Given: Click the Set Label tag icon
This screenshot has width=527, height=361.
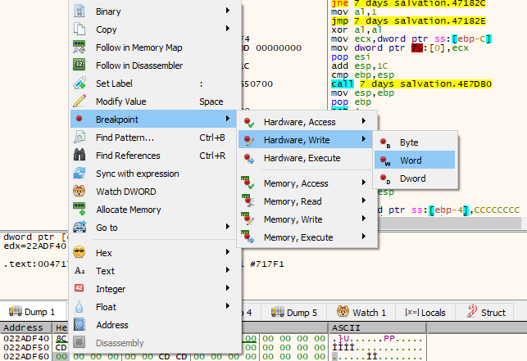Looking at the screenshot, I should pyautogui.click(x=80, y=83).
